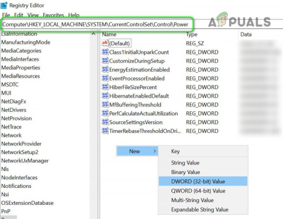Select the (Default) string value icon

pyautogui.click(x=105, y=43)
